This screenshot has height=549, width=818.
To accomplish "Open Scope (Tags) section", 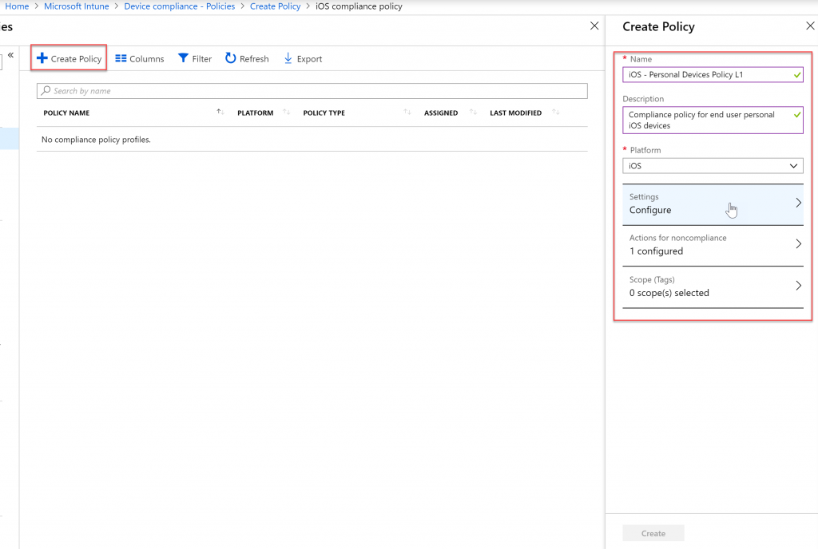I will coord(713,286).
